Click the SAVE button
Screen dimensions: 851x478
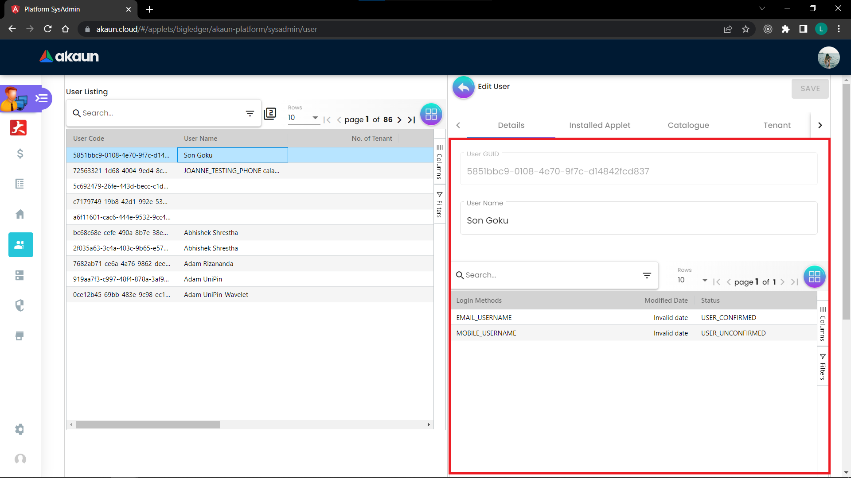click(x=810, y=89)
